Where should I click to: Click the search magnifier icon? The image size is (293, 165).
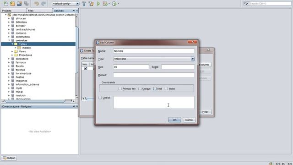246,3
